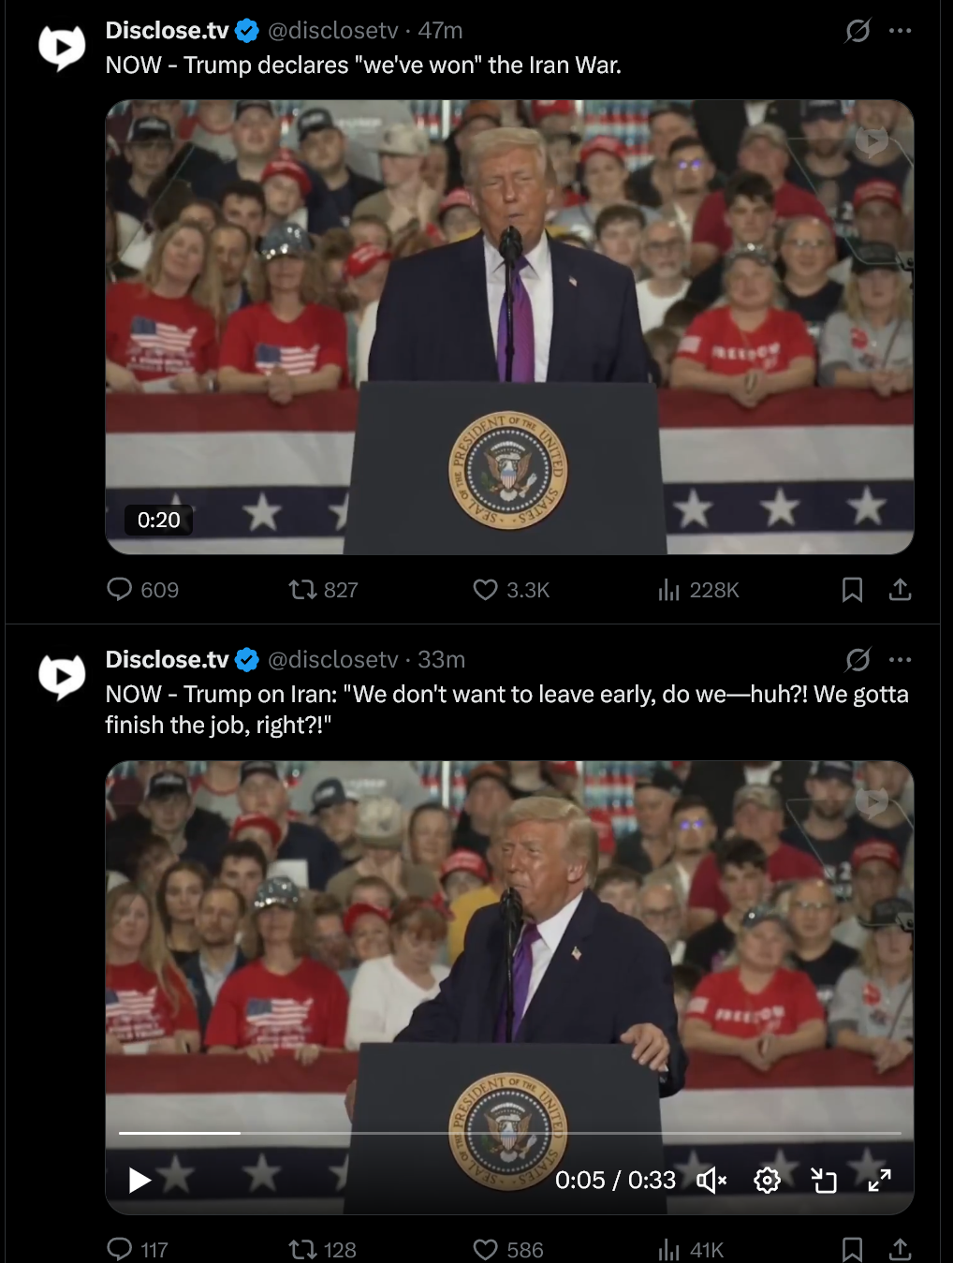Viewport: 953px width, 1263px height.
Task: Like the tweet with 586 likes
Action: 508,1250
